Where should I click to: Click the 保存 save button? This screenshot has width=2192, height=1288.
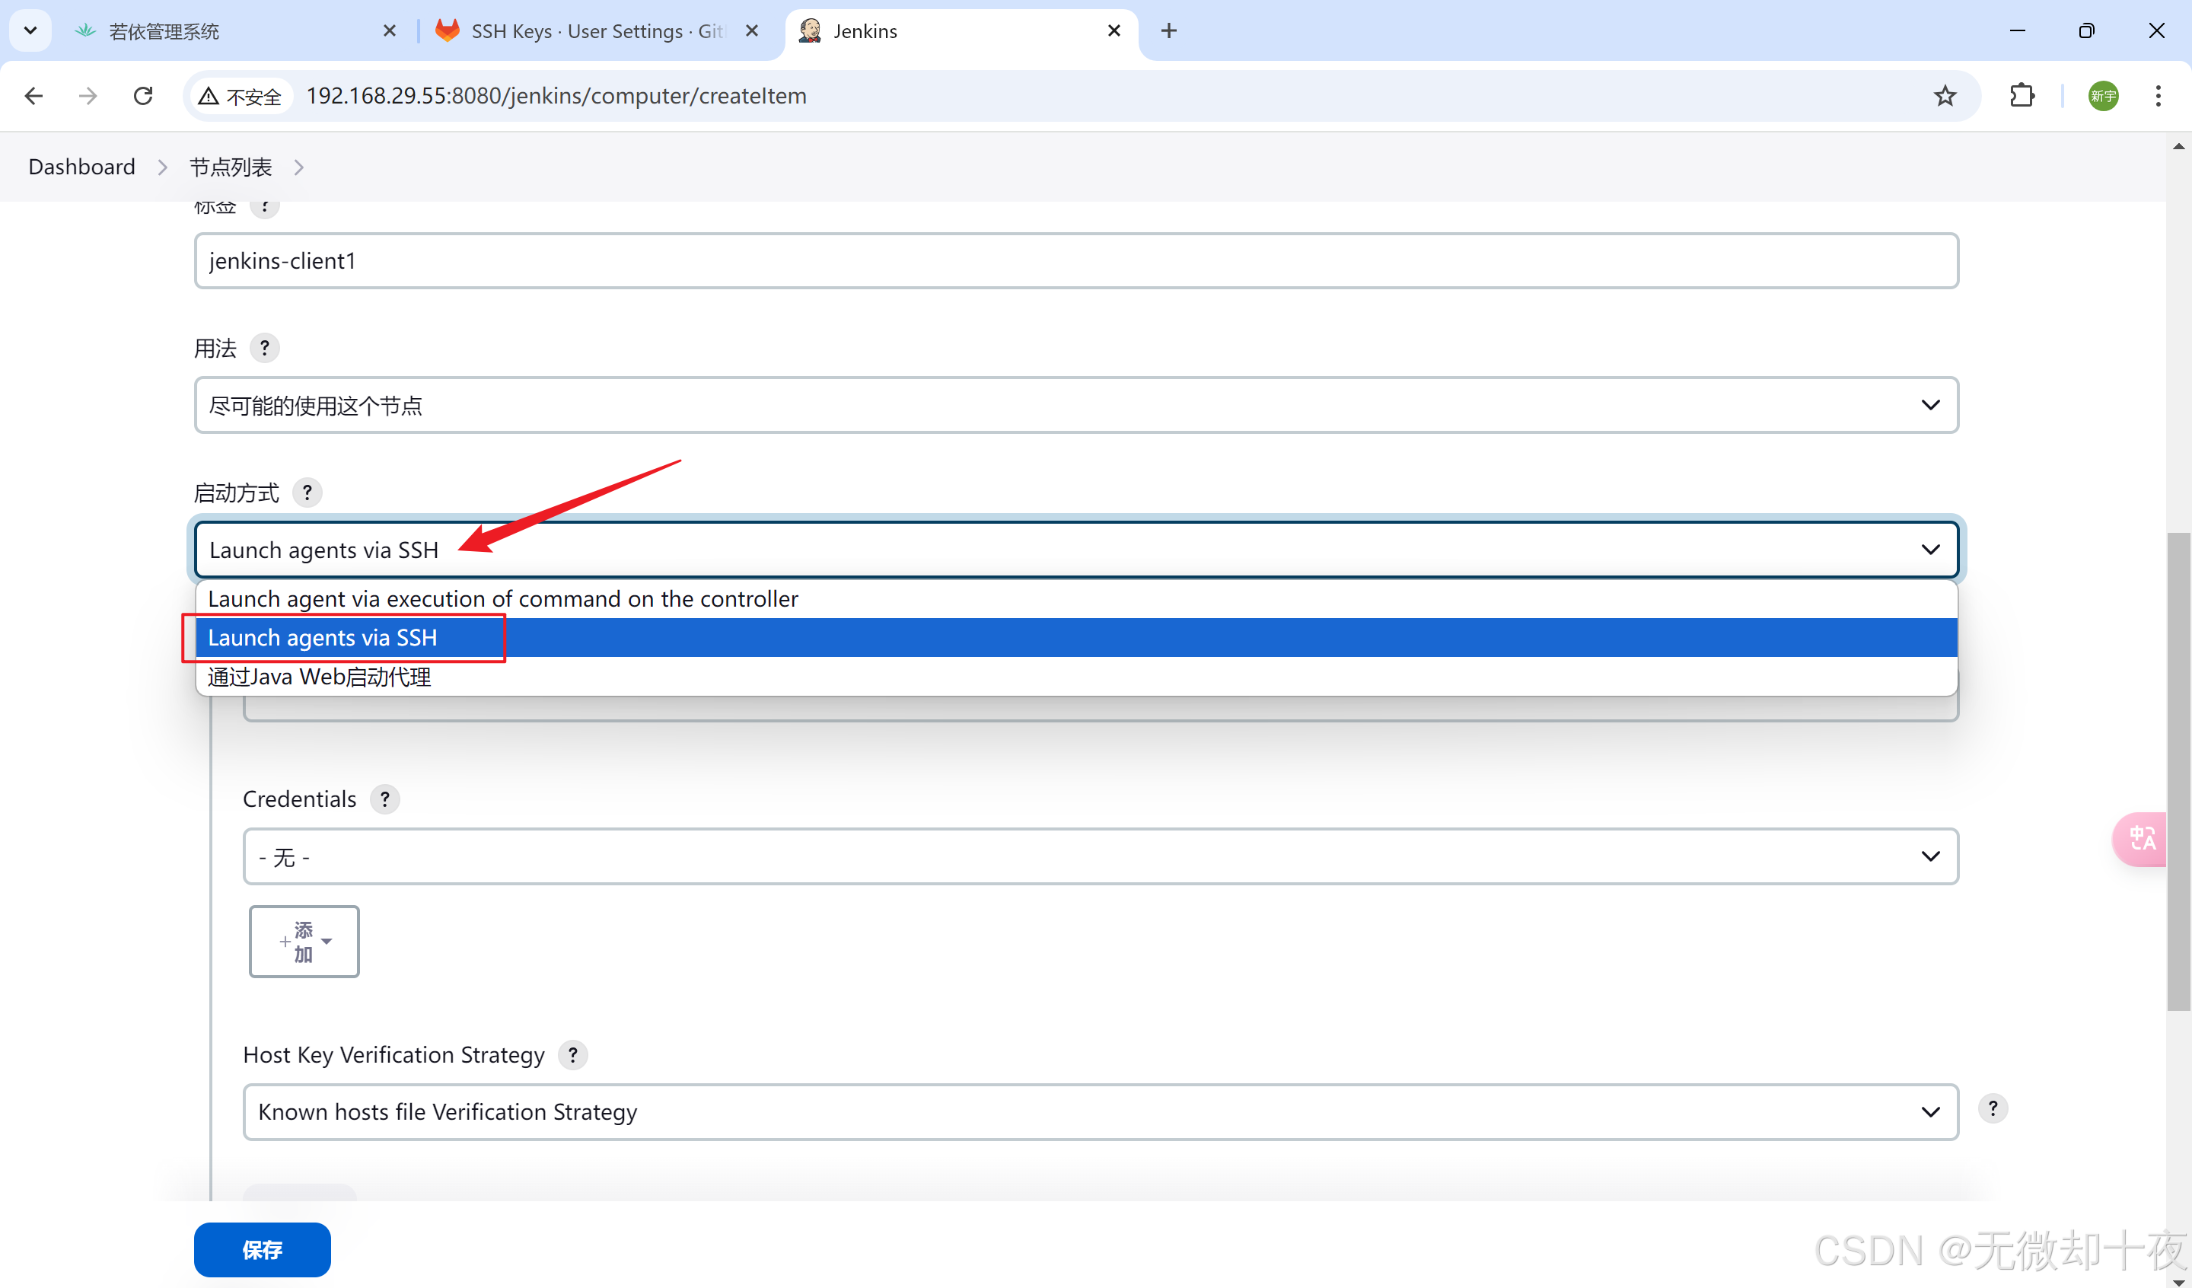click(x=262, y=1250)
